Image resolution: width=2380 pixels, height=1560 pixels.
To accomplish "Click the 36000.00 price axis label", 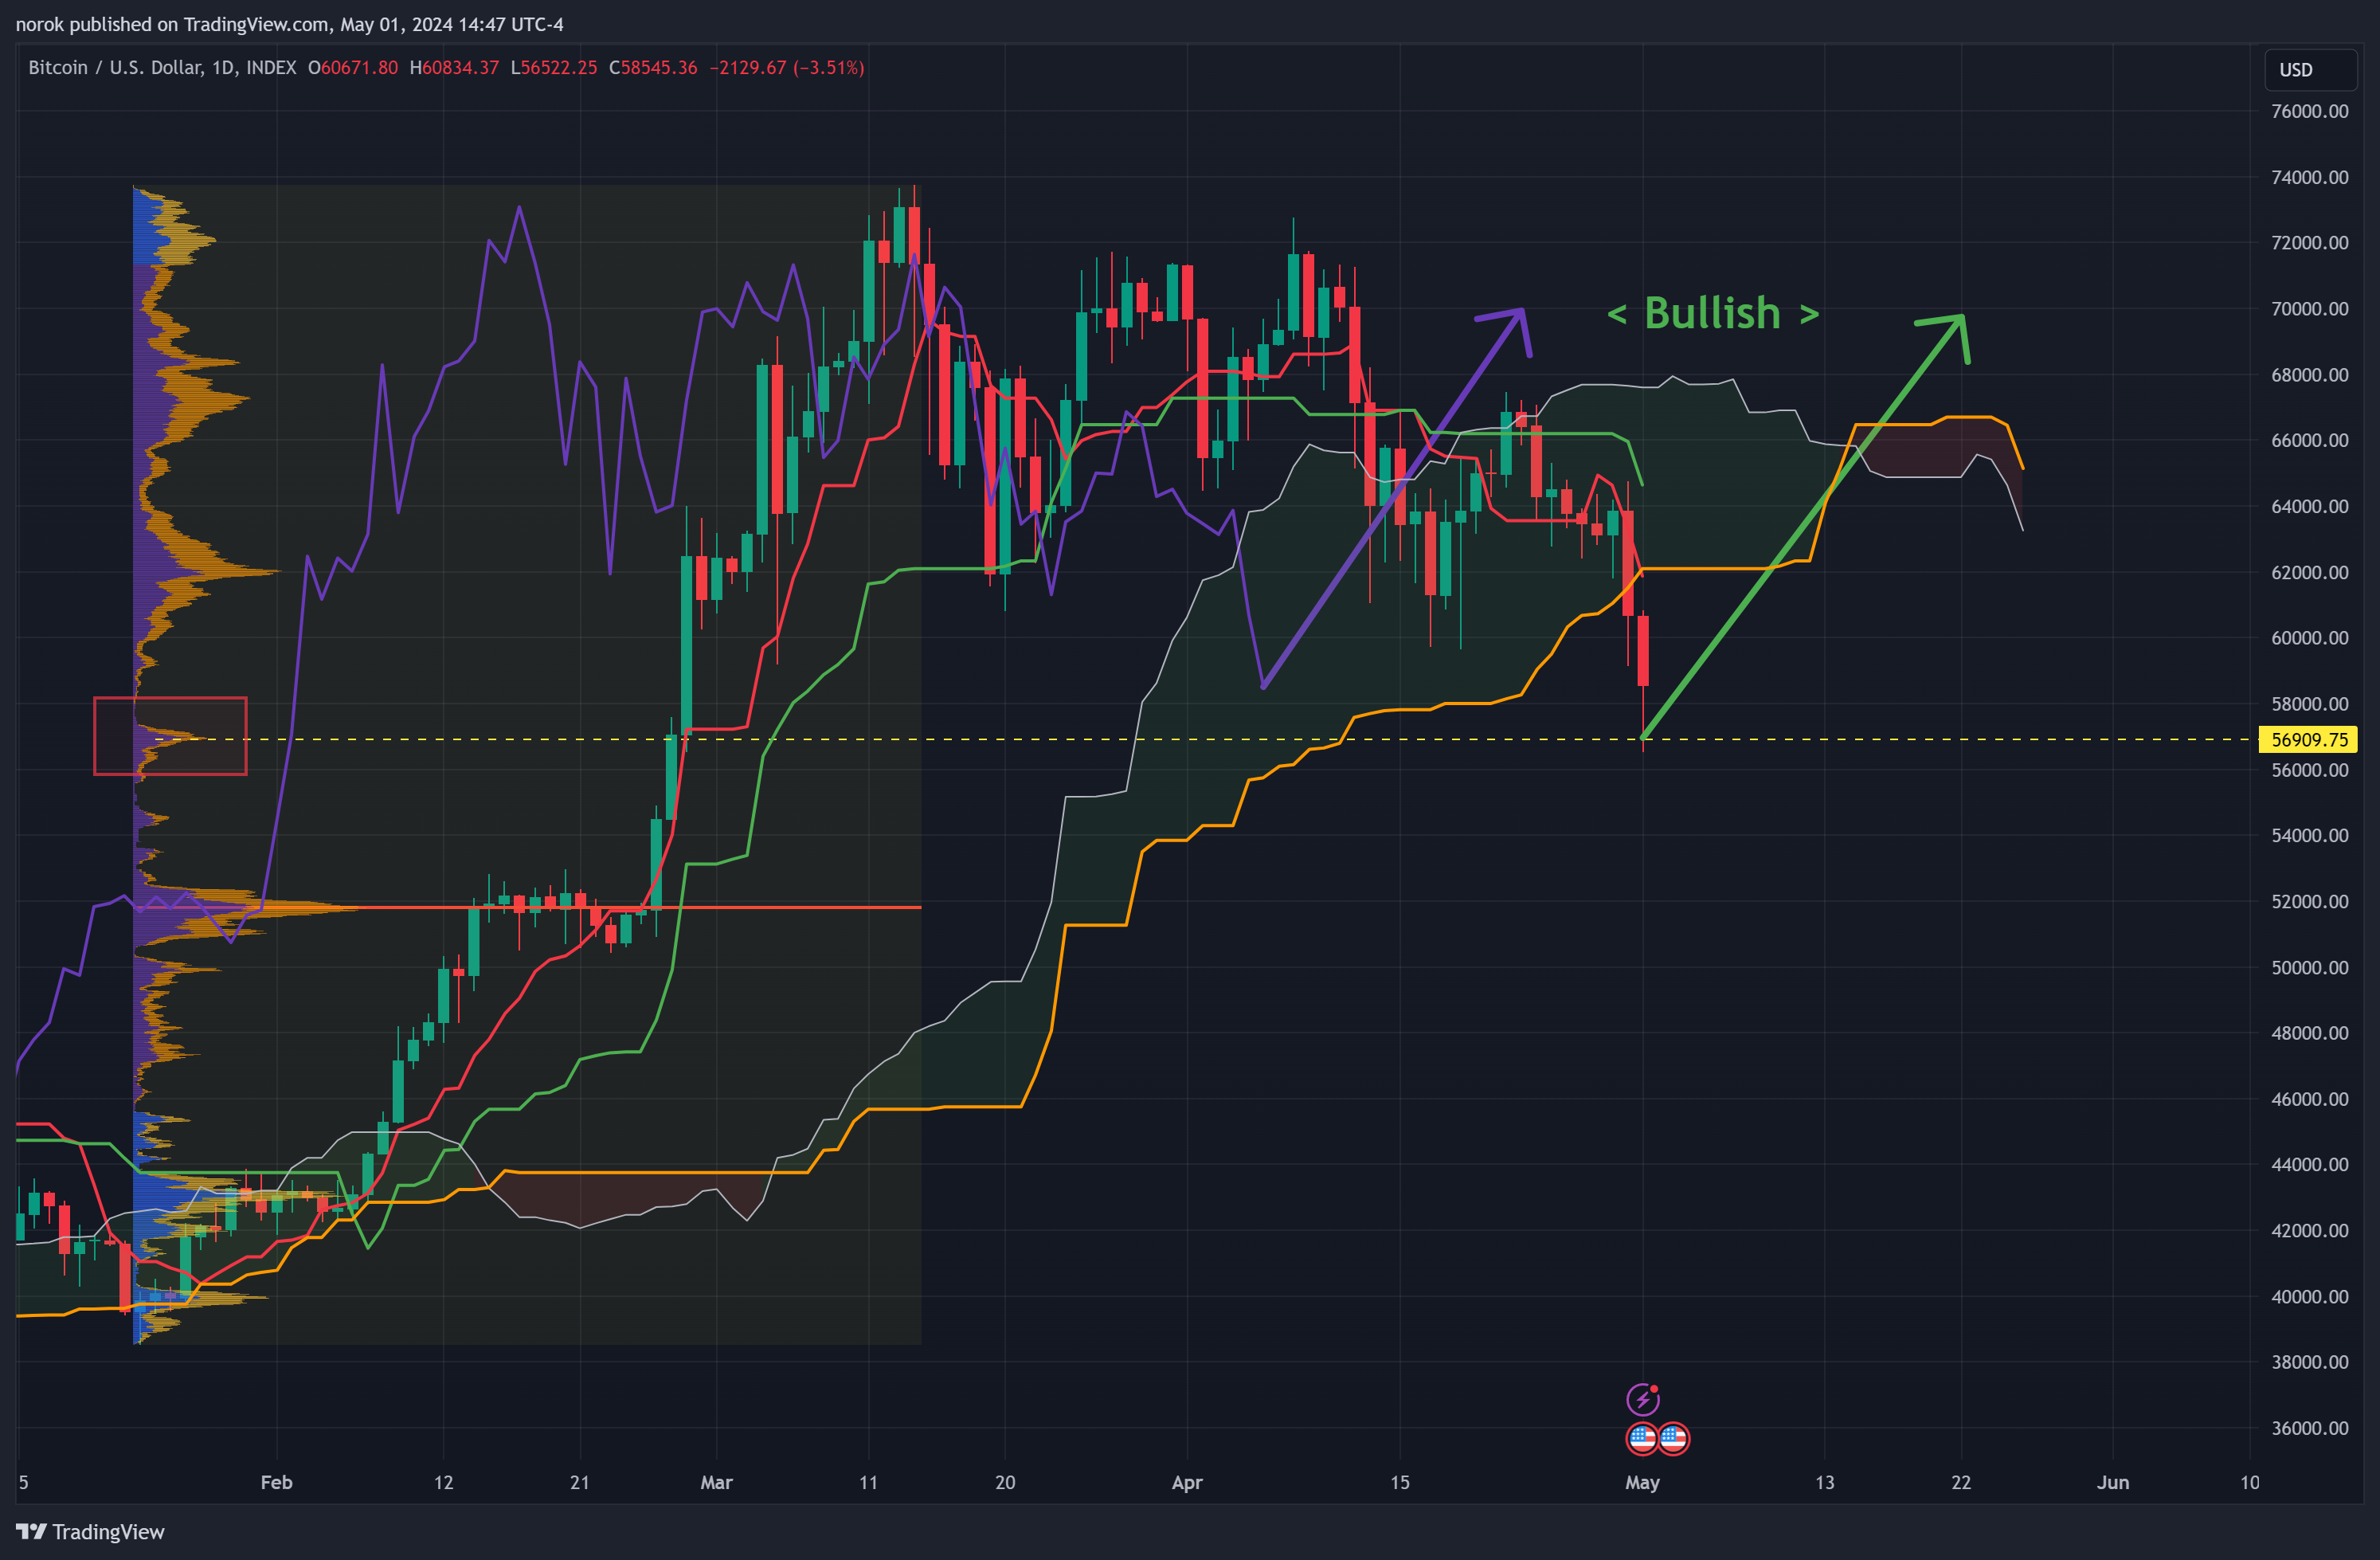I will 2309,1428.
